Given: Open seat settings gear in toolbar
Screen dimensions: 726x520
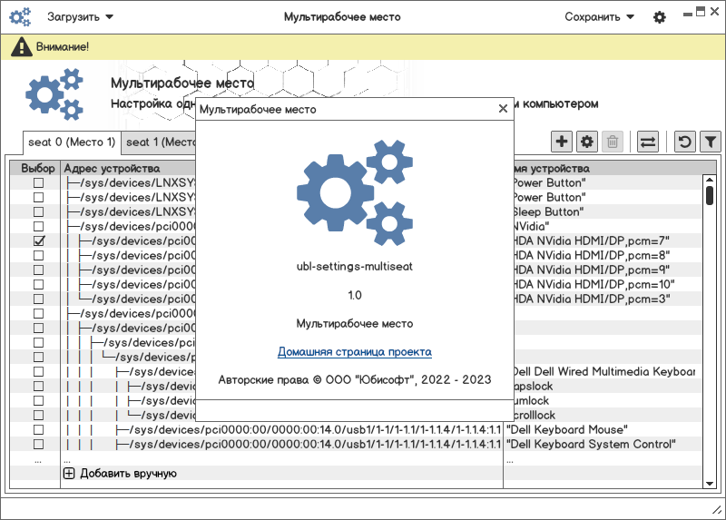Looking at the screenshot, I should pyautogui.click(x=587, y=142).
